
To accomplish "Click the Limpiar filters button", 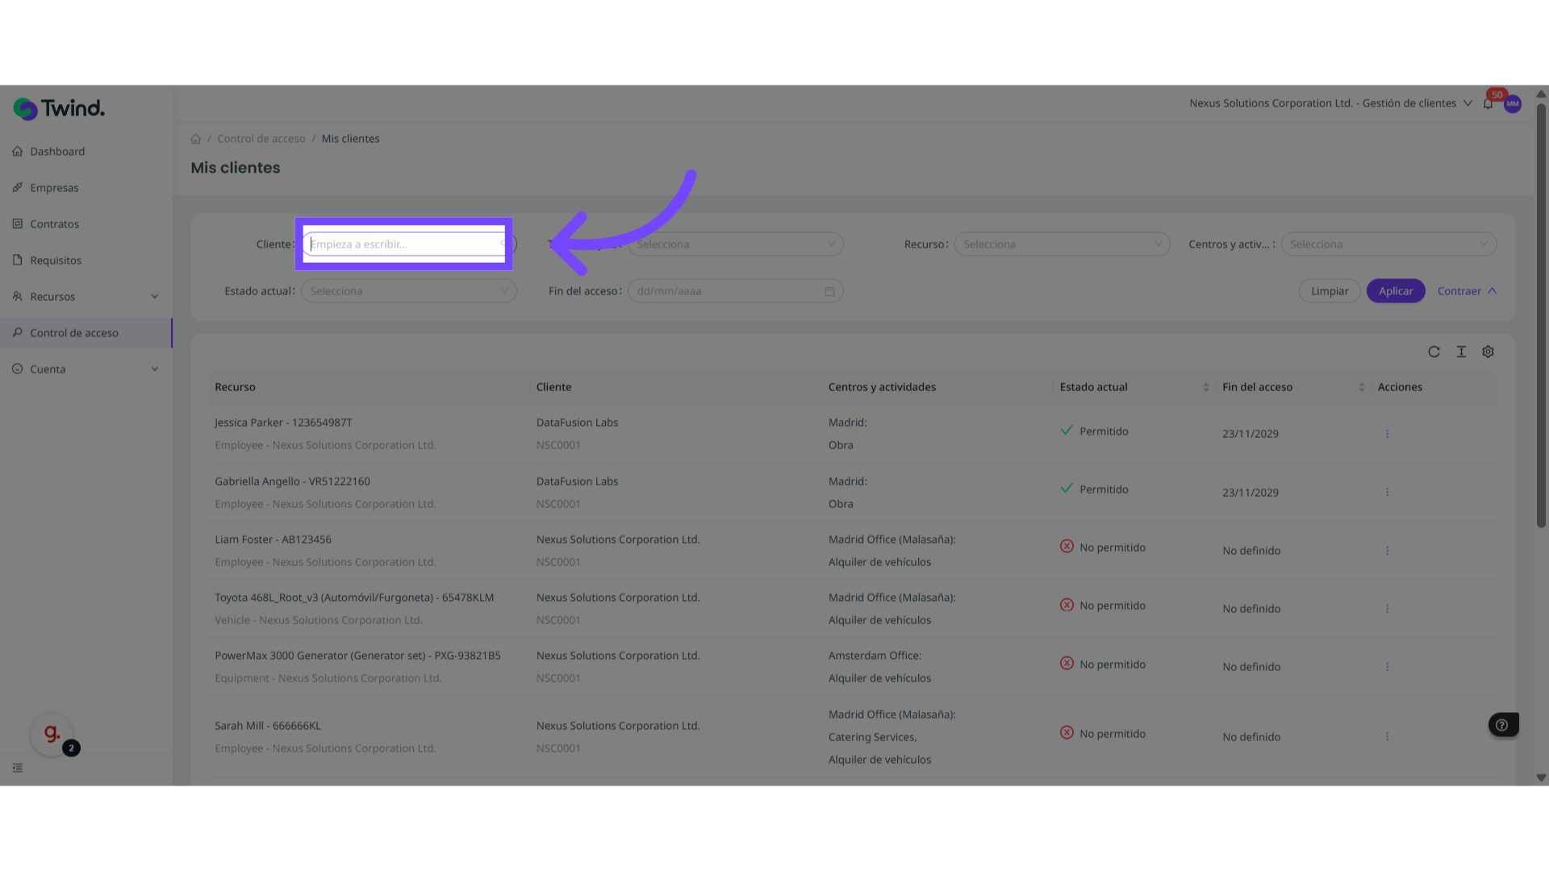I will click(x=1329, y=291).
